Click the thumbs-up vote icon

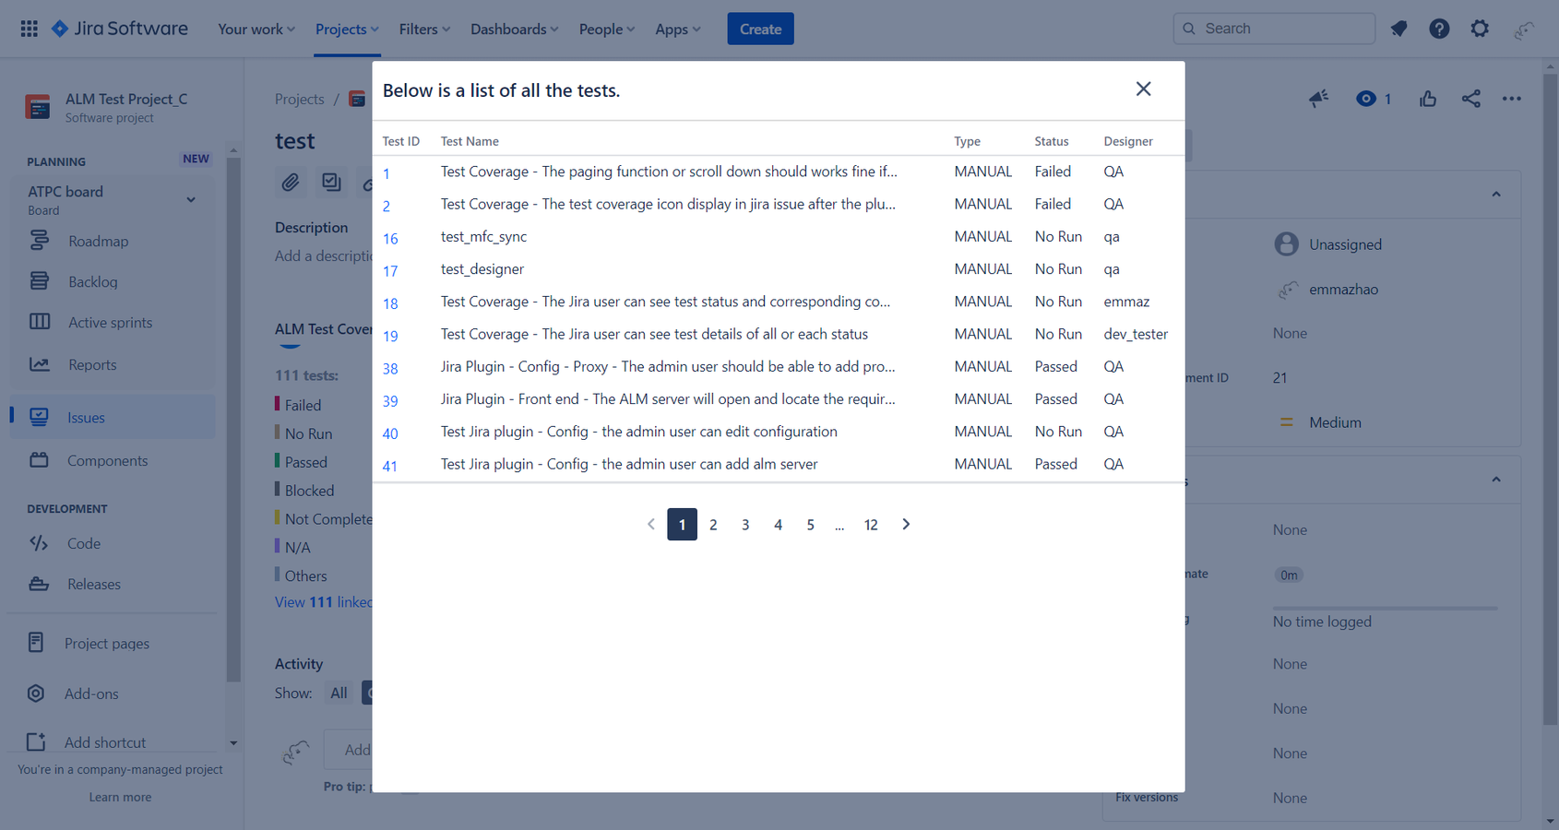click(x=1428, y=99)
